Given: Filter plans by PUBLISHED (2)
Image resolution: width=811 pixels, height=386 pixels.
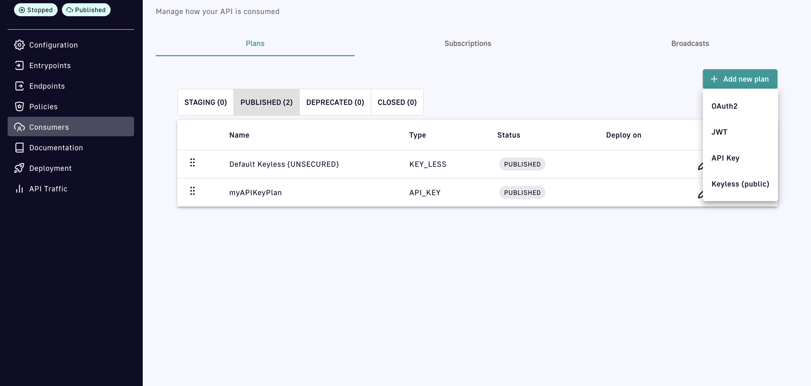Looking at the screenshot, I should click(x=266, y=102).
